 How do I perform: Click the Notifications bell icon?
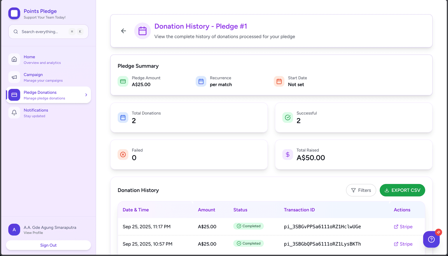click(14, 113)
